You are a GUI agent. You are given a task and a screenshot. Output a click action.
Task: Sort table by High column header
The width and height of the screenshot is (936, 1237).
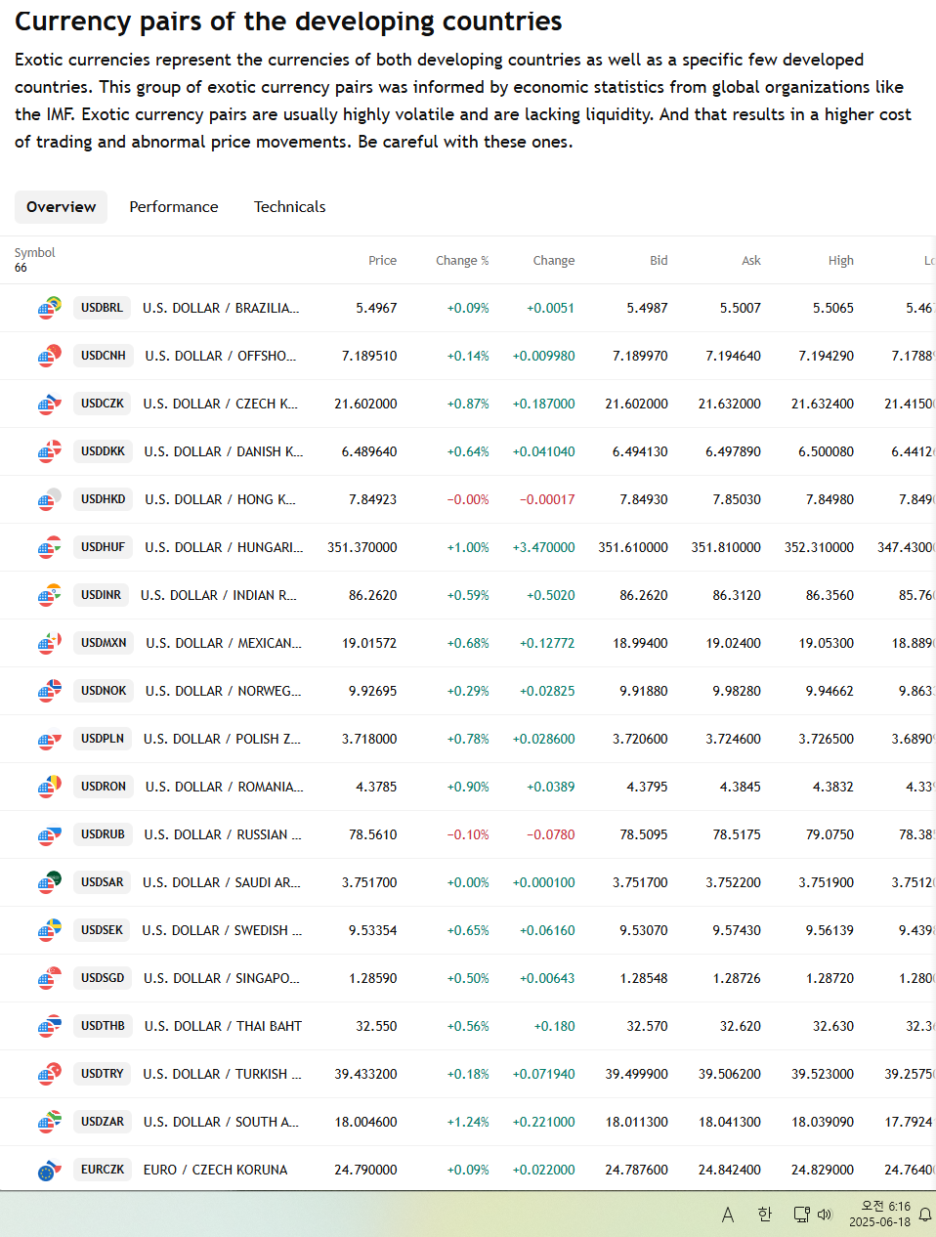pyautogui.click(x=841, y=261)
